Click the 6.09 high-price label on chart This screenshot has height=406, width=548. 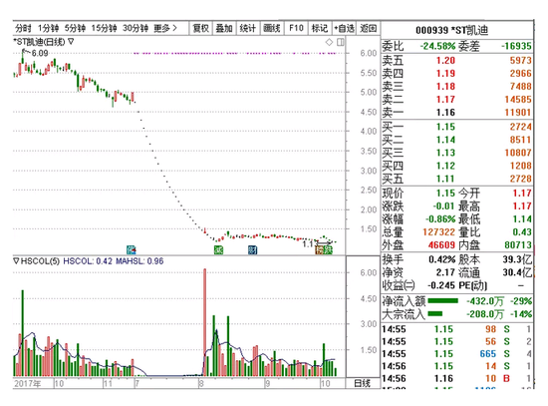tap(40, 53)
